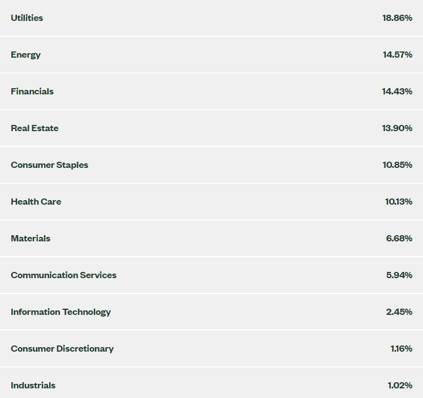Screen dimensions: 423x398
Task: Click the 14.57% Energy percentage
Action: coord(398,55)
